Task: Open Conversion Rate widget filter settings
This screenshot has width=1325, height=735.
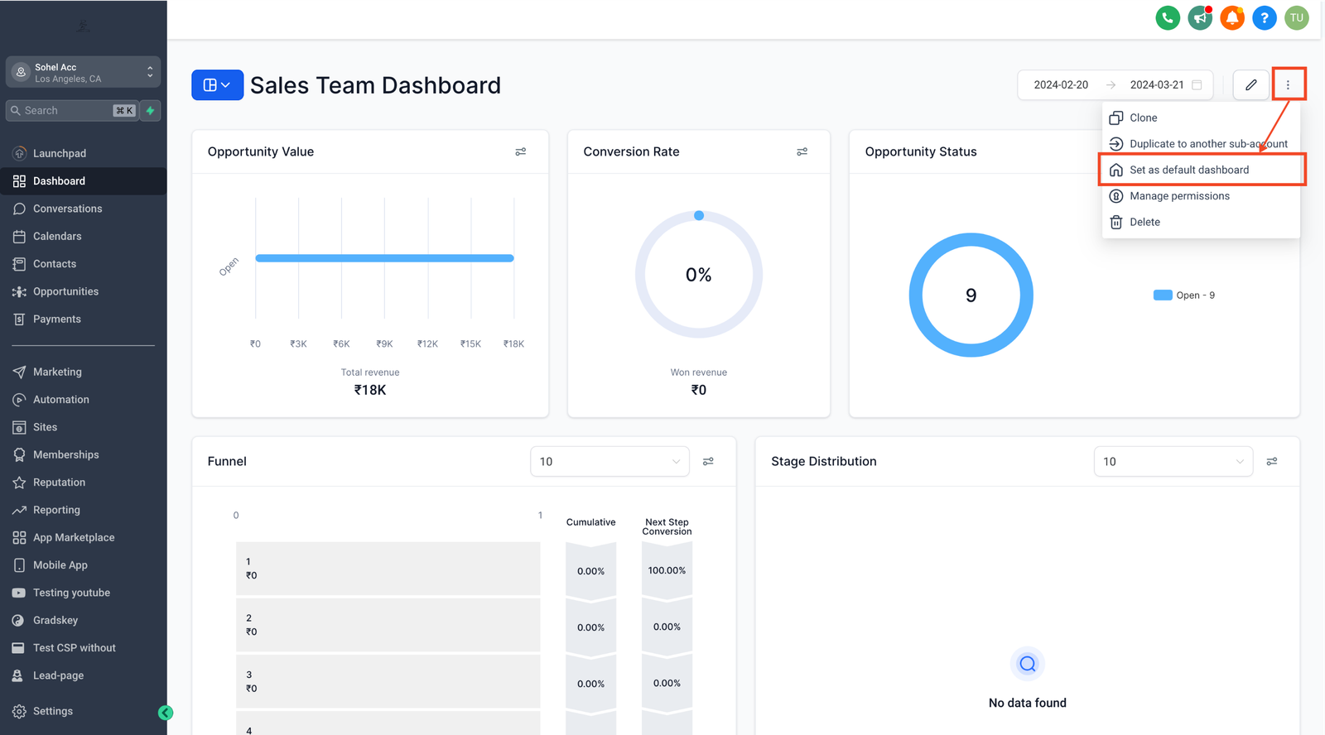Action: point(802,151)
